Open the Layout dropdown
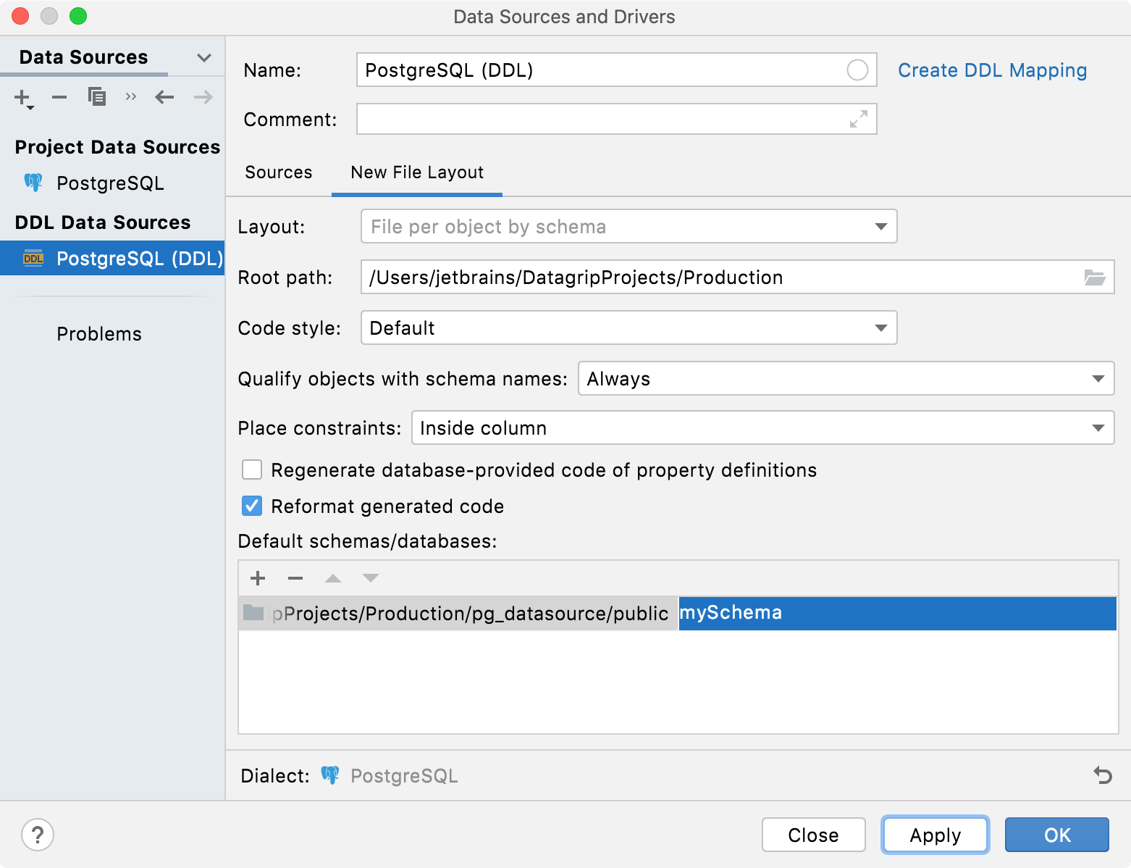Screen dimensions: 1131x868 pyautogui.click(x=880, y=226)
